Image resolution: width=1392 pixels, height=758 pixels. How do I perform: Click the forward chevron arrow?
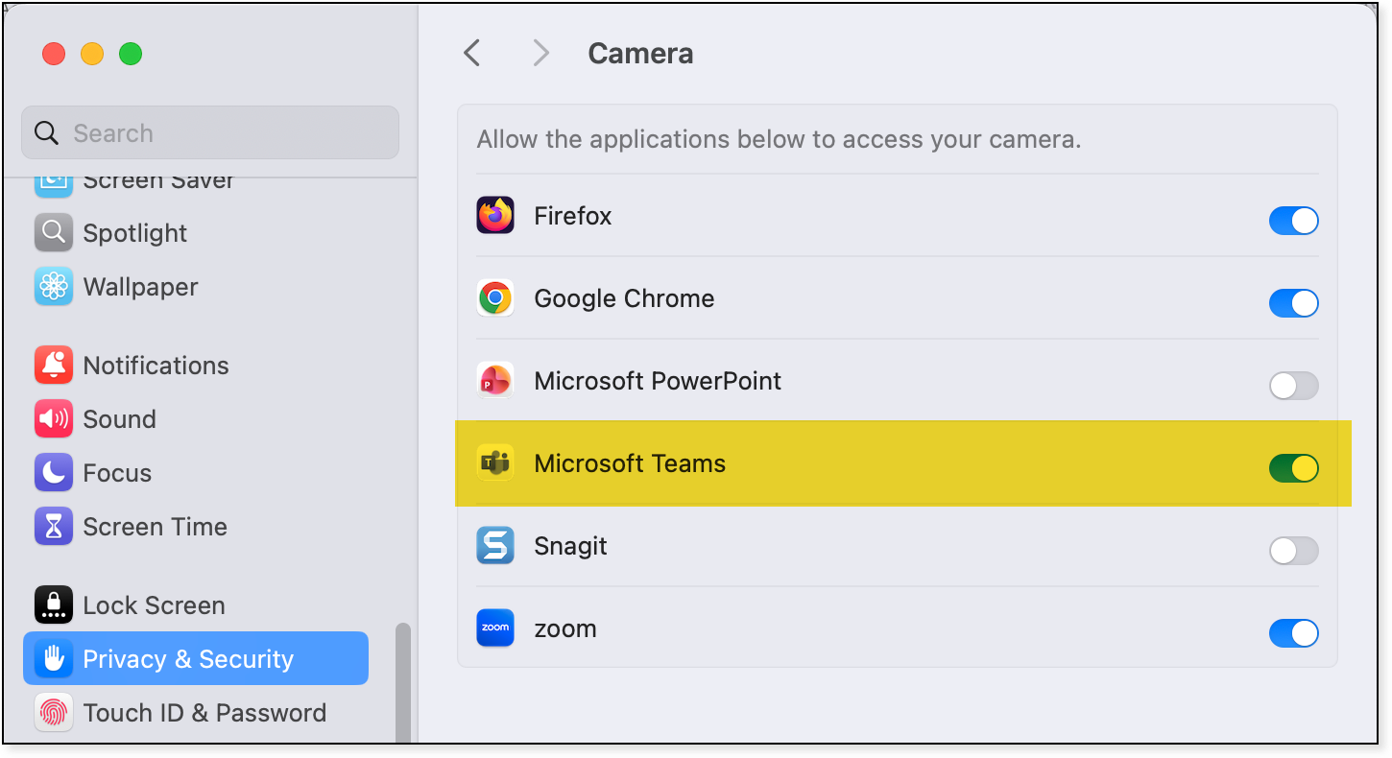point(541,53)
